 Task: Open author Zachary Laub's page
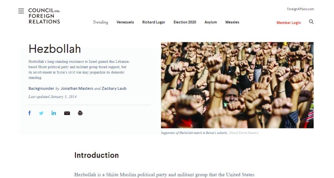tap(114, 89)
